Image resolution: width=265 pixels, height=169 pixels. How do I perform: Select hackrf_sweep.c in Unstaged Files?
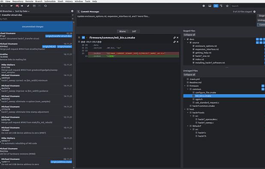(206, 123)
